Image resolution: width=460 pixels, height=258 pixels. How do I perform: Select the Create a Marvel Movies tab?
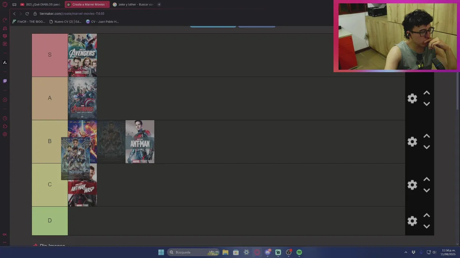click(87, 4)
